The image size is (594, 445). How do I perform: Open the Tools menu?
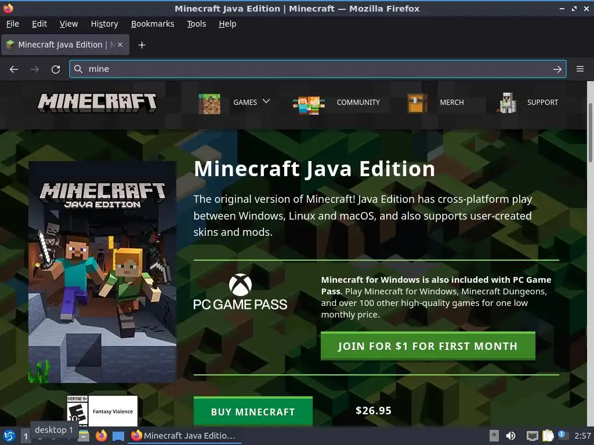pyautogui.click(x=196, y=24)
